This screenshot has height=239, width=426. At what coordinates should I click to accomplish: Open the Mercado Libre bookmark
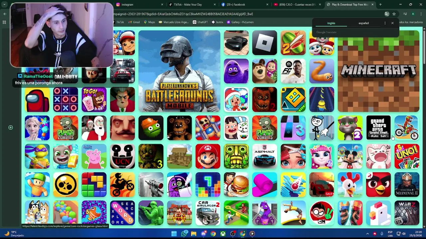pos(174,22)
